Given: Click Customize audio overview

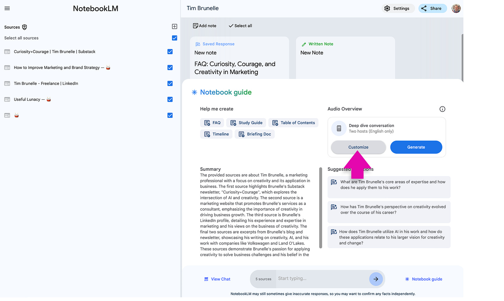Looking at the screenshot, I should coord(358,147).
